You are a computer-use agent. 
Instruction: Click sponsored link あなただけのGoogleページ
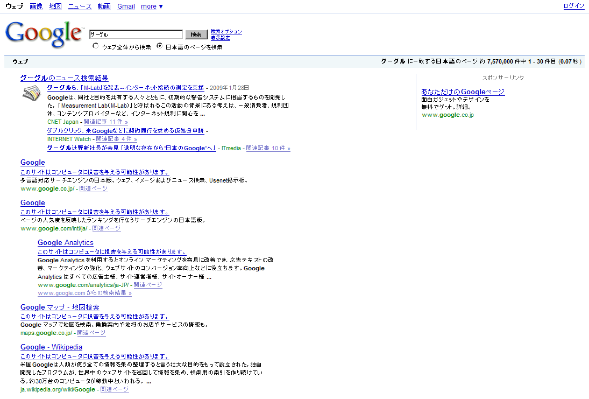[x=463, y=92]
